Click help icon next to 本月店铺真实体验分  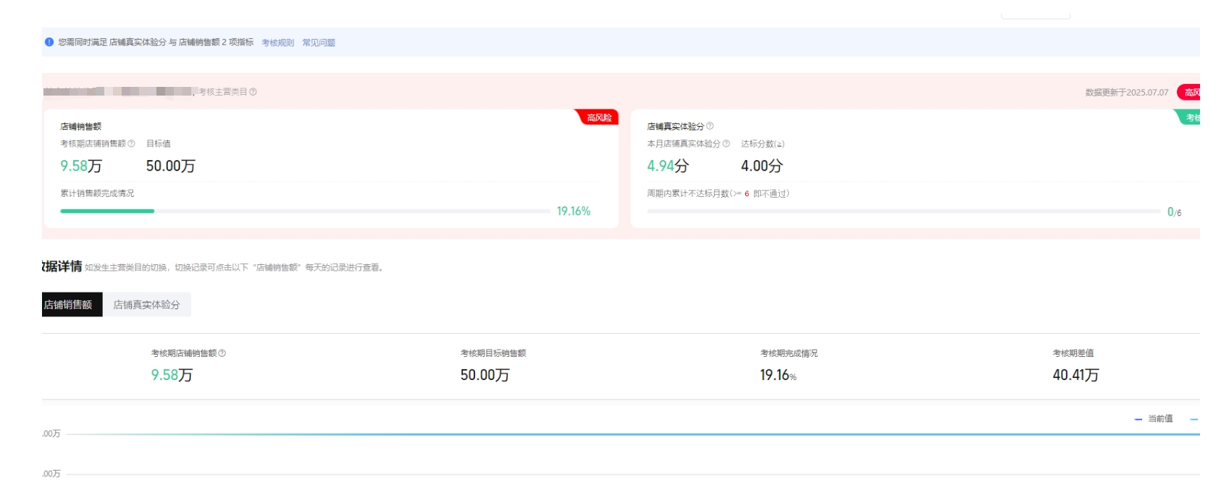726,143
